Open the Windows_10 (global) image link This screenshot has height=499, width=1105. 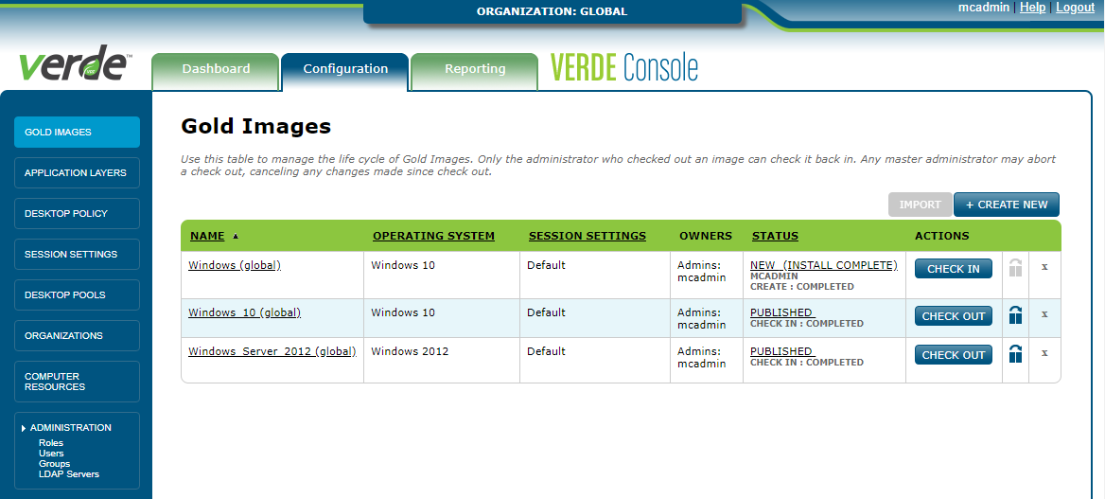244,312
